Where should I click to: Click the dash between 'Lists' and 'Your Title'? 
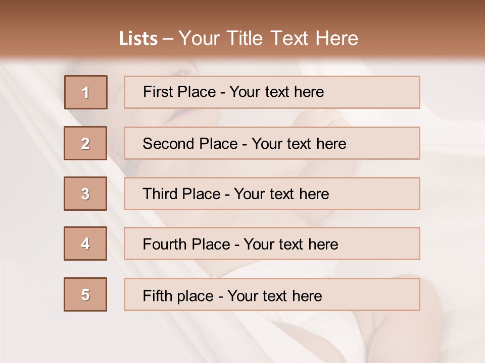(168, 39)
